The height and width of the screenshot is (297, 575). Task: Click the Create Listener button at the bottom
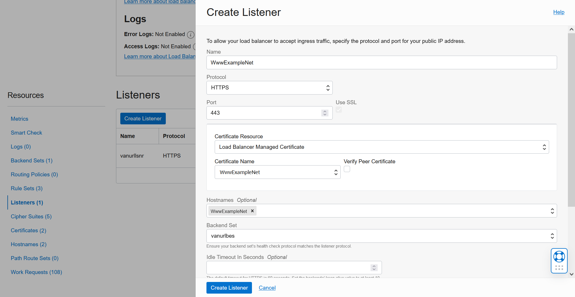click(x=229, y=288)
